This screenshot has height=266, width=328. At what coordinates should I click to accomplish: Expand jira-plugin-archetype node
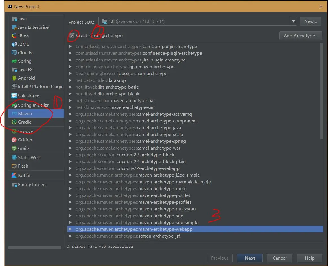pos(70,60)
